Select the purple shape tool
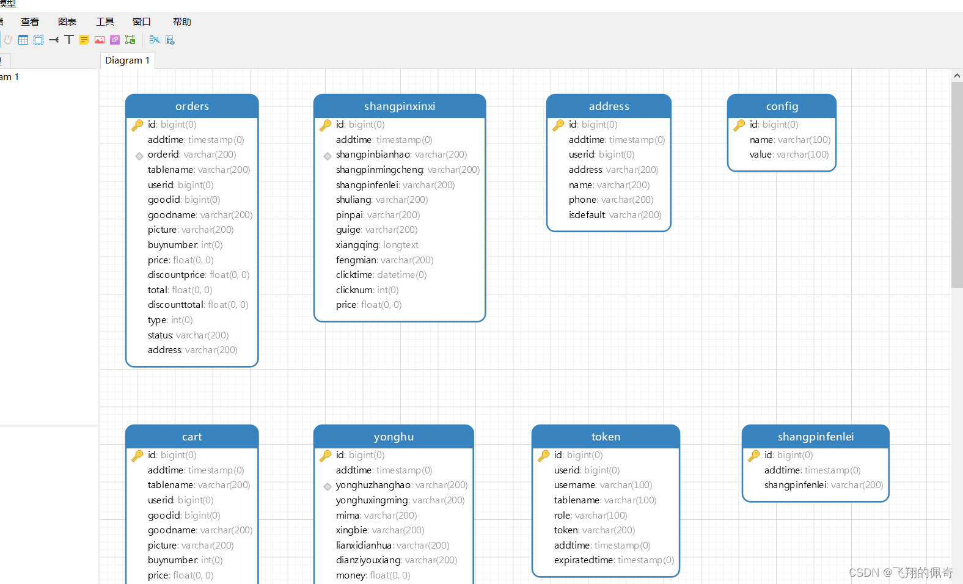963x584 pixels. 115,40
